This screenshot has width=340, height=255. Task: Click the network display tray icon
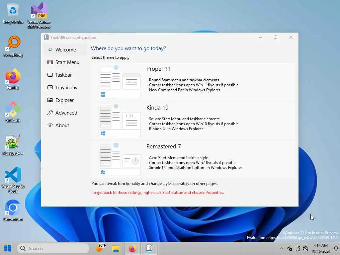(x=297, y=248)
